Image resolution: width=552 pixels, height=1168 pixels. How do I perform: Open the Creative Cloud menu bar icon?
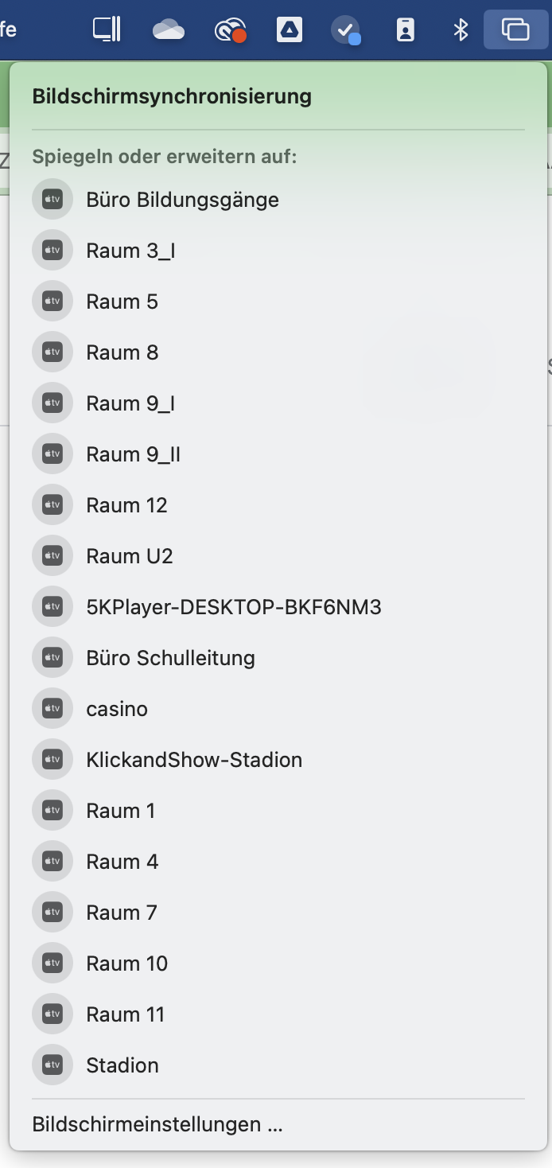click(x=230, y=31)
